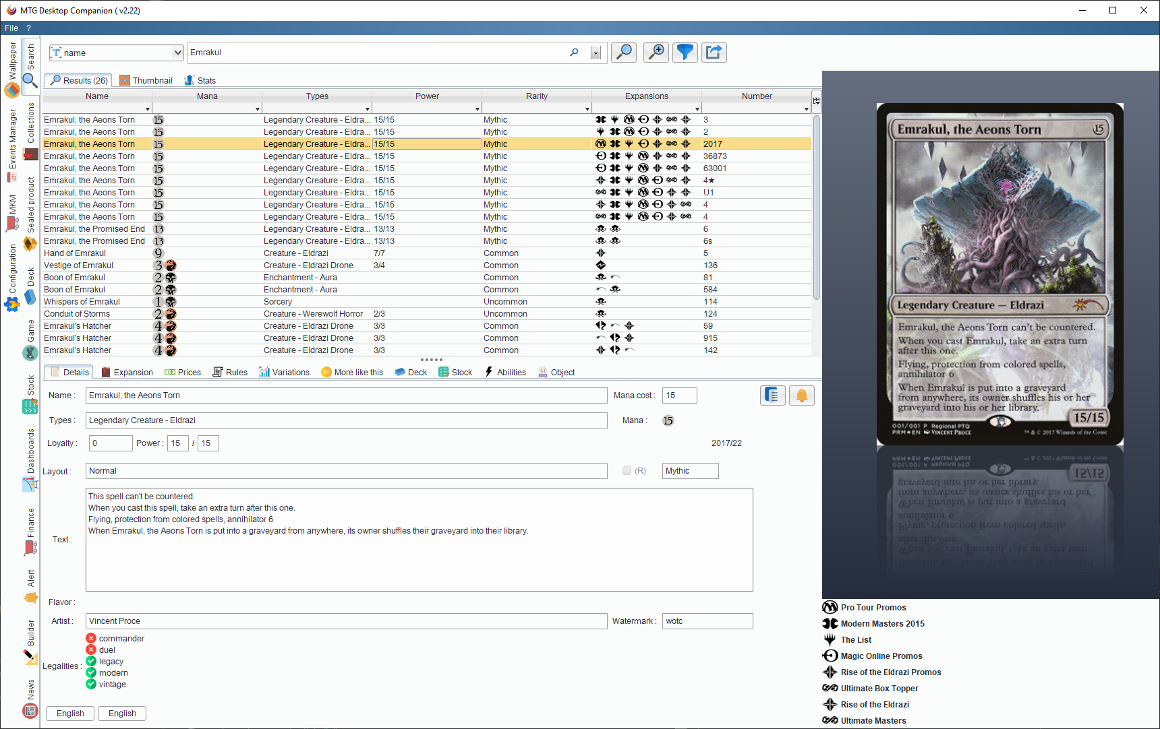Viewport: 1160px width, 729px height.
Task: Open the MKM module in the sidebar
Action: tap(12, 213)
